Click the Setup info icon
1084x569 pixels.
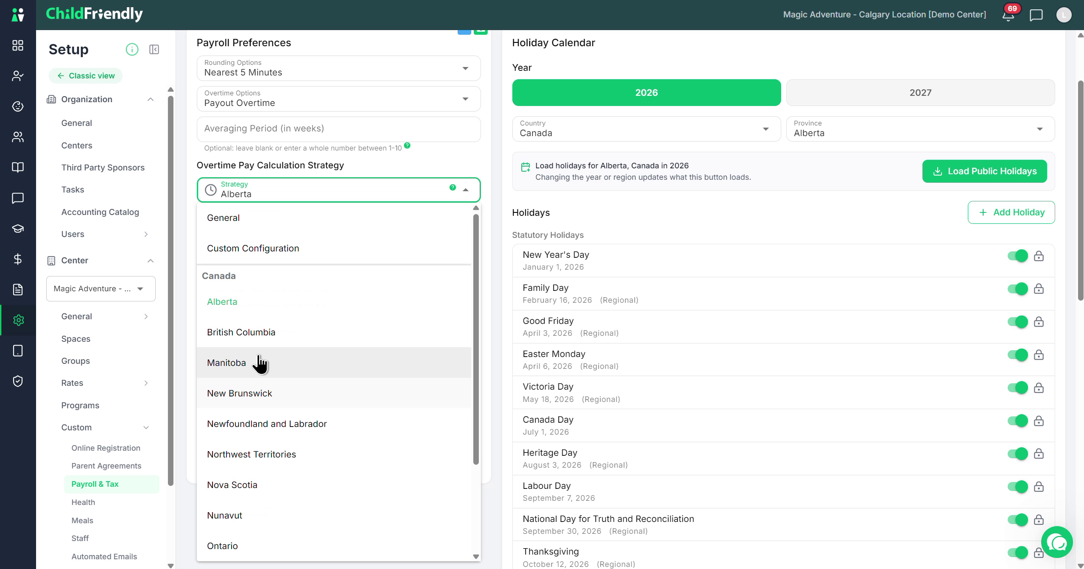(132, 50)
